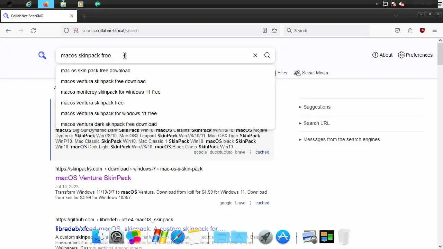
Task: Open the About page link
Action: pyautogui.click(x=382, y=55)
